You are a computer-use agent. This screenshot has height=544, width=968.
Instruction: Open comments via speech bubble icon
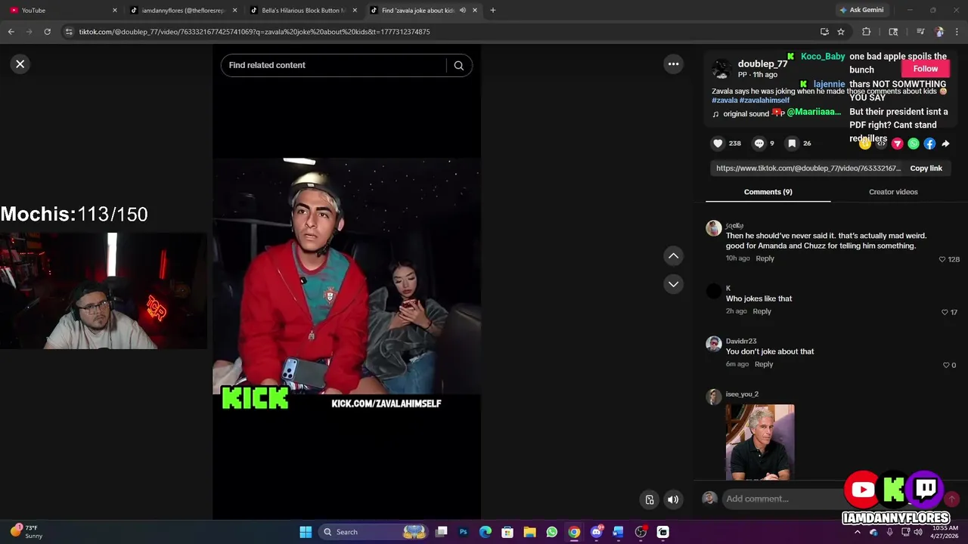pyautogui.click(x=759, y=143)
